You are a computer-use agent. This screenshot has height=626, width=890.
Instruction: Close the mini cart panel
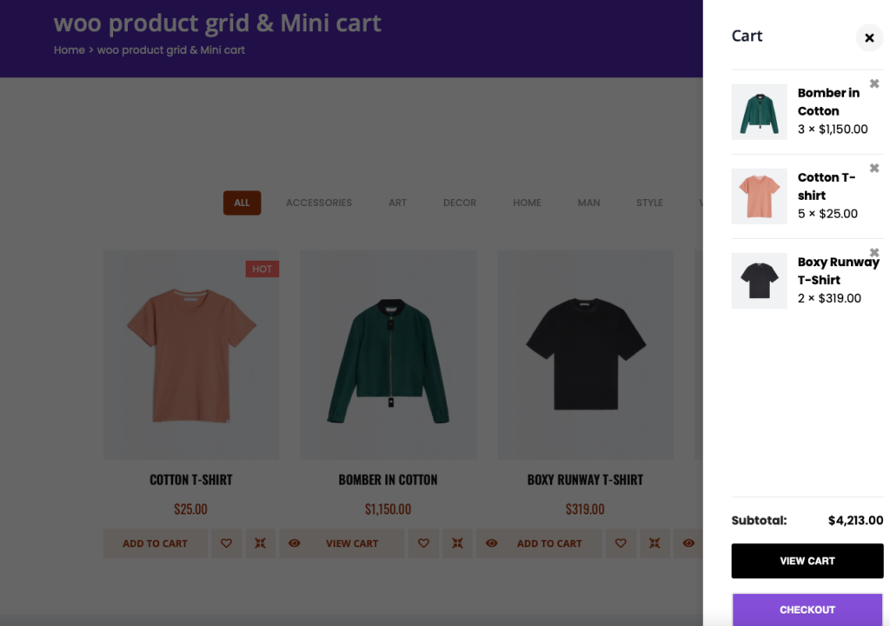(869, 37)
